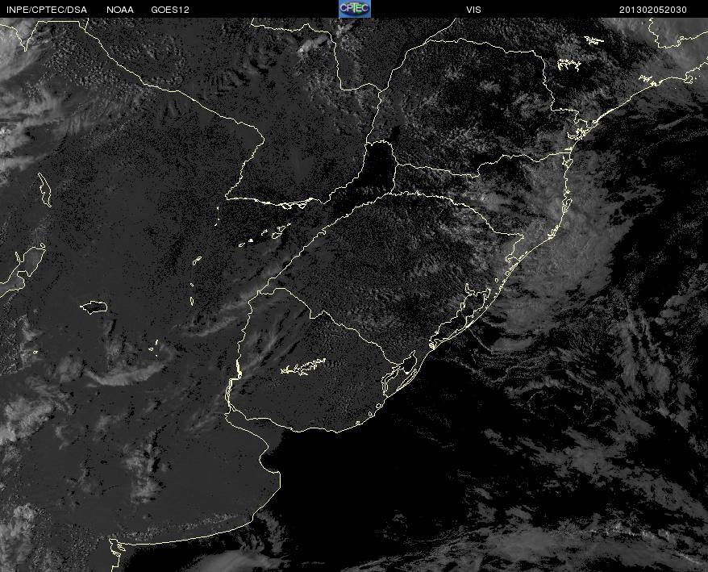Select the GOES12 satellite label
The width and height of the screenshot is (708, 572).
(170, 10)
